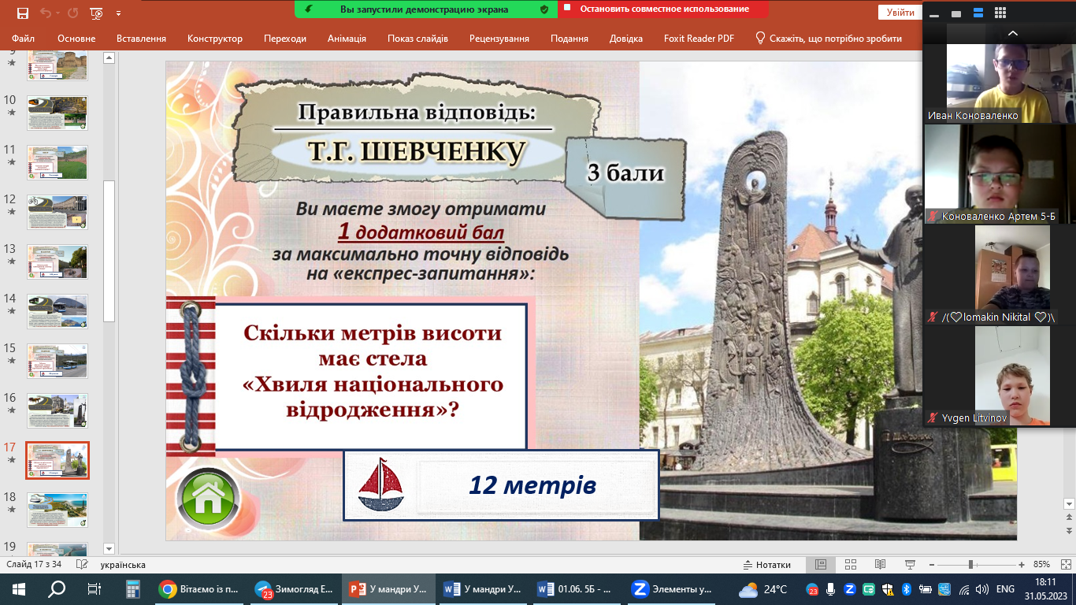Switch to the Вставлення ribbon tab
This screenshot has height=605, width=1076.
coord(141,39)
